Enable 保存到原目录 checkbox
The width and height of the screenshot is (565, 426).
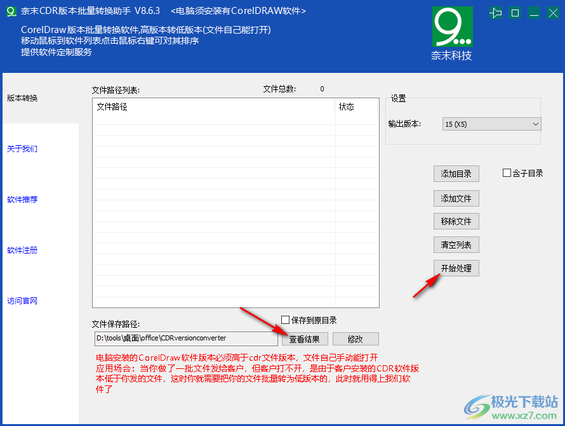pyautogui.click(x=285, y=320)
